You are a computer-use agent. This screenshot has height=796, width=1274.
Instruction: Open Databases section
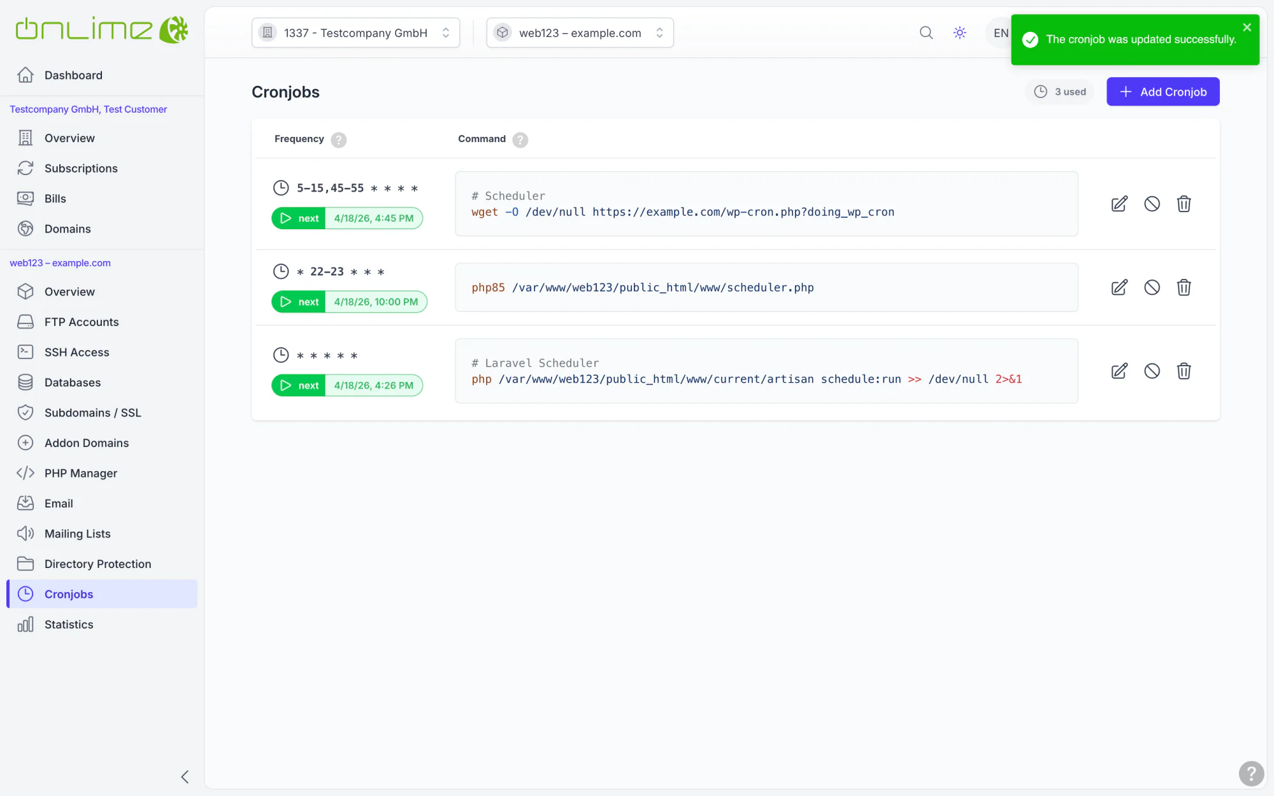[x=102, y=383]
